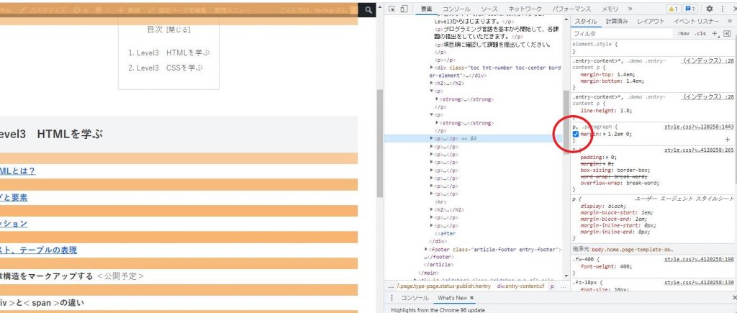737x313 pixels.
Task: Click the new style rule plus icon
Action: coord(715,34)
